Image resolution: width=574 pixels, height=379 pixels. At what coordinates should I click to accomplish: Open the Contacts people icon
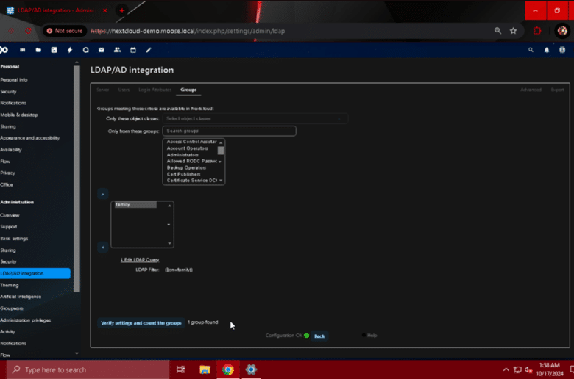[x=117, y=50]
